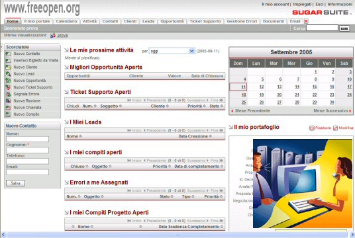Click the Nuovo Lead shortcut icon
This screenshot has height=238, width=355.
(8, 74)
